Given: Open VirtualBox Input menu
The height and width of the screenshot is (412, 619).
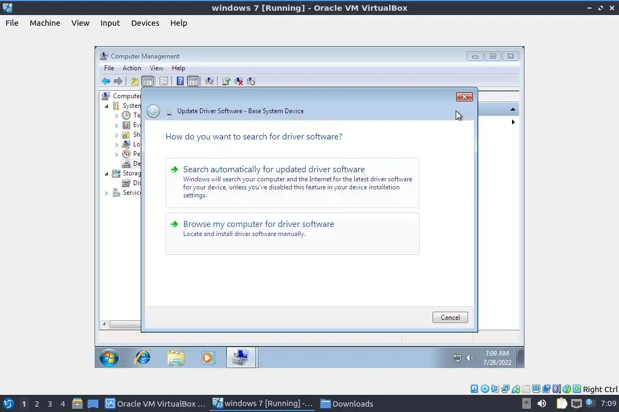Looking at the screenshot, I should pos(110,23).
